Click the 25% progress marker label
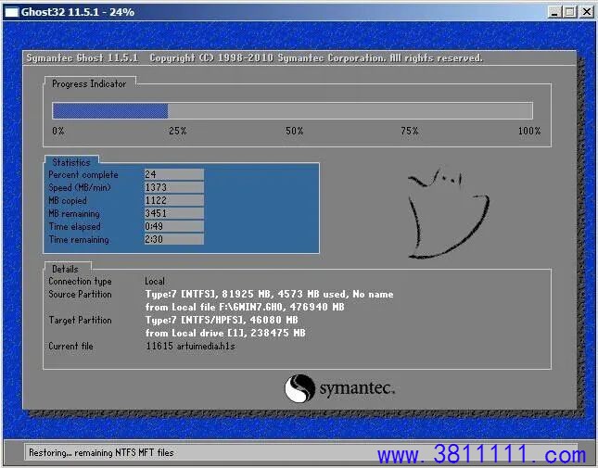This screenshot has width=598, height=468. [x=178, y=131]
